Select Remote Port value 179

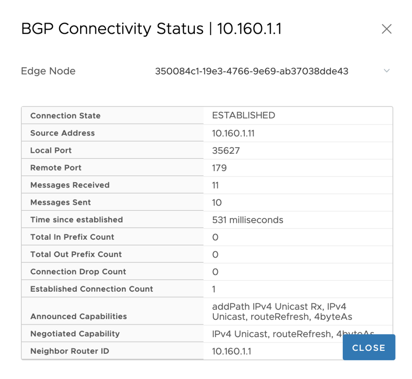(219, 168)
